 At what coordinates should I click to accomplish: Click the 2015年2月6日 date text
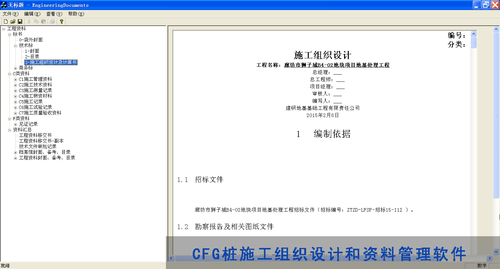click(x=322, y=115)
